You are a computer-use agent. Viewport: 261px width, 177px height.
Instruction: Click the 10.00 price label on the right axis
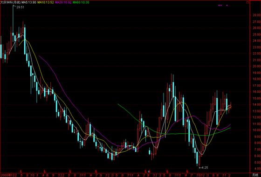click(256, 130)
